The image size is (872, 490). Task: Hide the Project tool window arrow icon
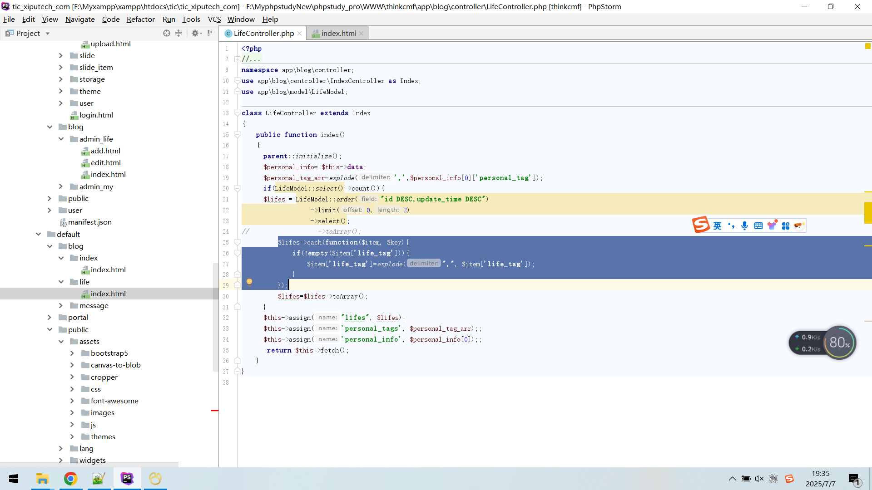click(x=210, y=33)
